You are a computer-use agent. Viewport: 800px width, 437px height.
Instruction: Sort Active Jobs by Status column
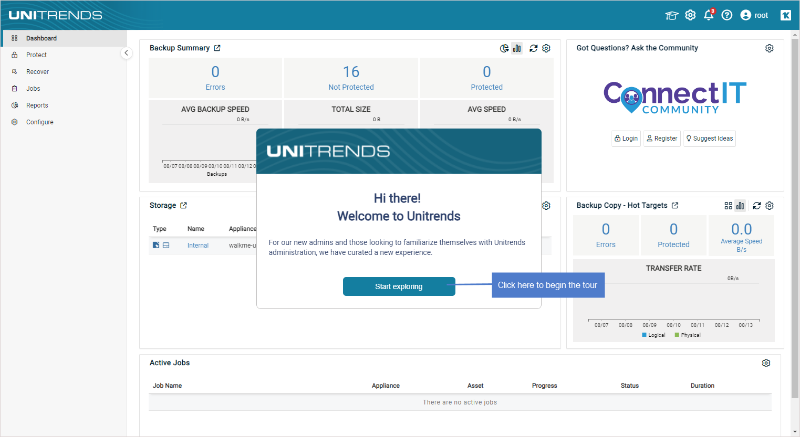tap(630, 386)
